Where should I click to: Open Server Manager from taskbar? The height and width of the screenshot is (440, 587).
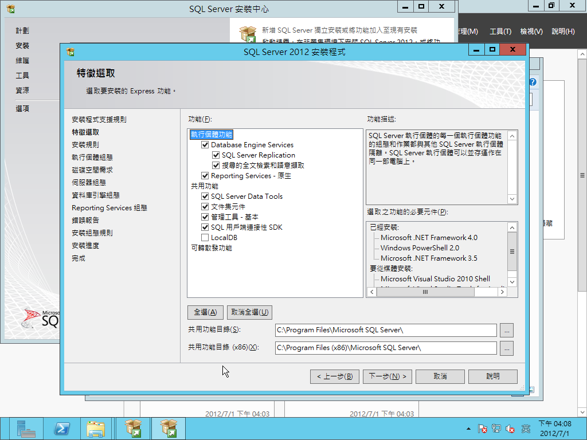point(26,429)
